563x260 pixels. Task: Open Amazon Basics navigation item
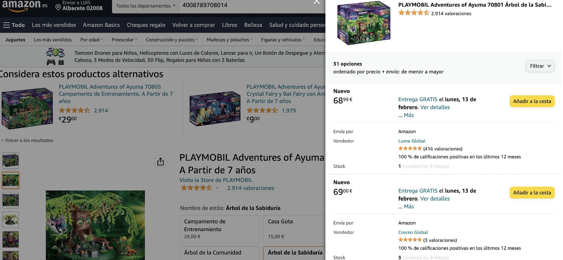pos(101,25)
